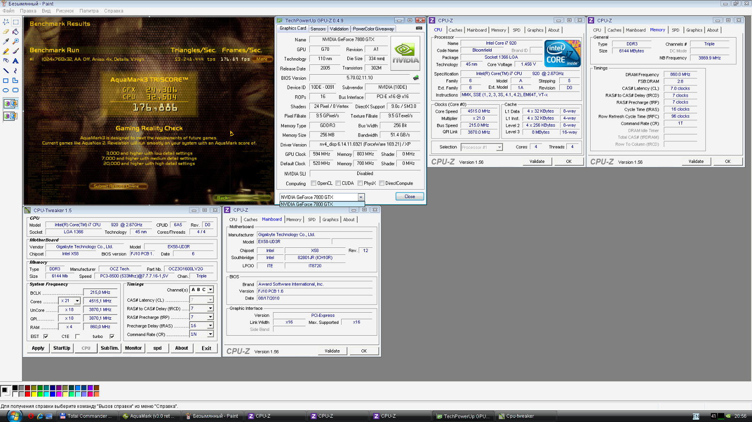Select the Free-form select tool in Paint
Screen dimensions: 752x422
click(x=6, y=22)
